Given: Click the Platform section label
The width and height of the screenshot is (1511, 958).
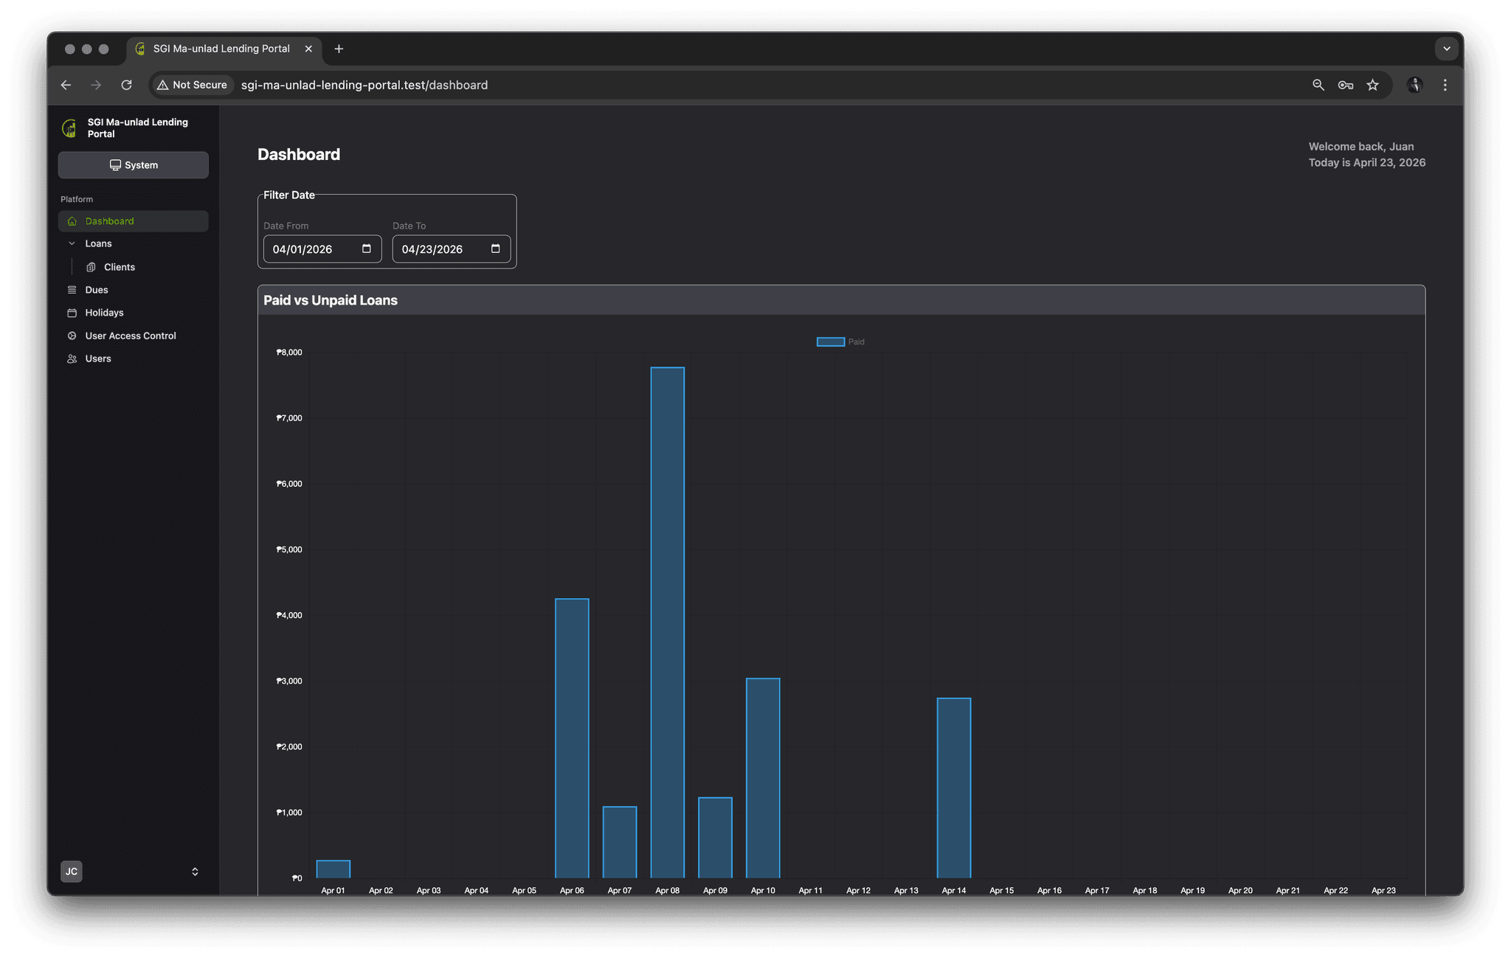Looking at the screenshot, I should (77, 199).
